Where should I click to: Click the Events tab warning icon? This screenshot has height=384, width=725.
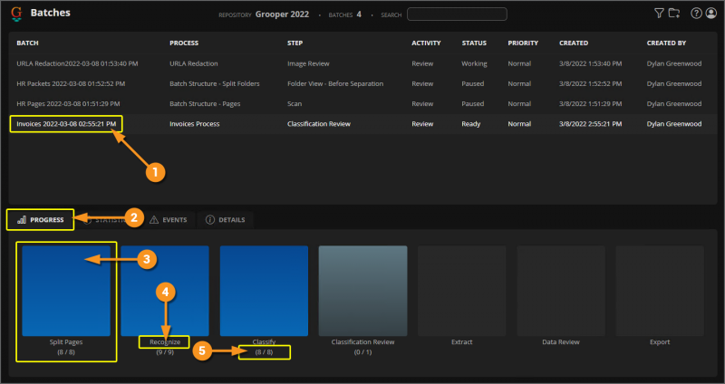(154, 219)
